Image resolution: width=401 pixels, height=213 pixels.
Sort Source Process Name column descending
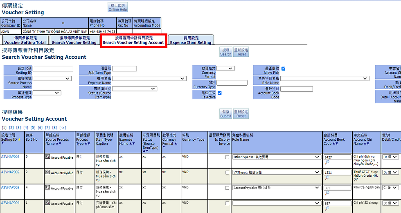point(60,144)
